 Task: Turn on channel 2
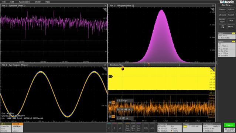pyautogui.click(x=109, y=128)
